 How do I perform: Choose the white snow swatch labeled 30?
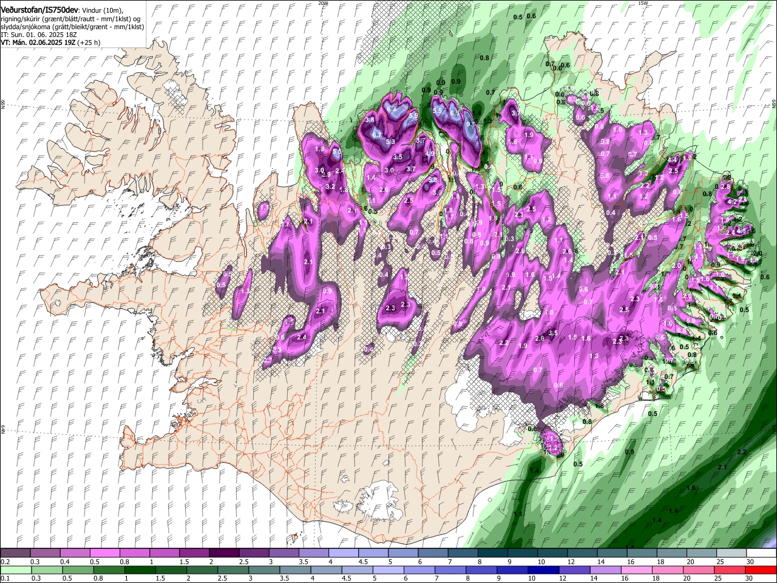(762, 553)
